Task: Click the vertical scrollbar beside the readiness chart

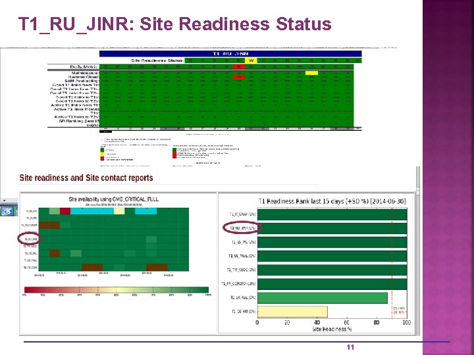Action: [418, 250]
